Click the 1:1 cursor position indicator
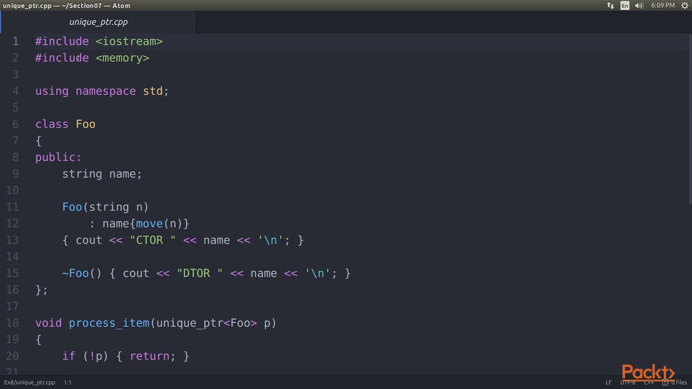 [x=68, y=383]
